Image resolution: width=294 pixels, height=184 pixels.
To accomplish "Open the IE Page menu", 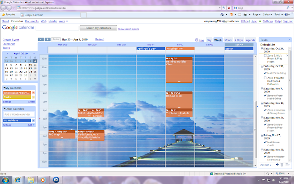I will tap(256, 14).
